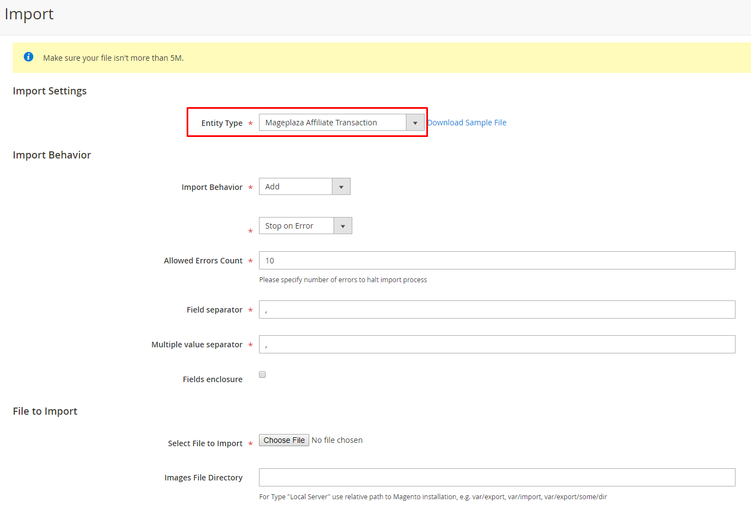This screenshot has width=751, height=513.
Task: Focus the Allowed Errors Count input
Action: (497, 261)
